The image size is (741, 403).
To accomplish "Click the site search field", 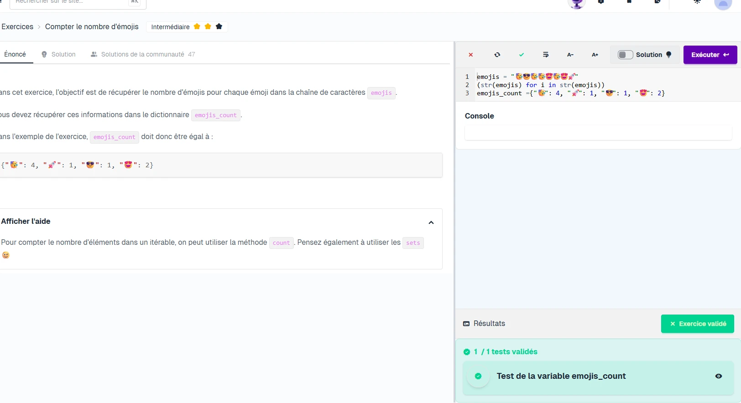I will tap(68, 3).
